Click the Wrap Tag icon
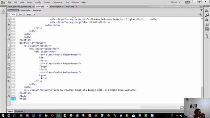 (x=9, y=73)
